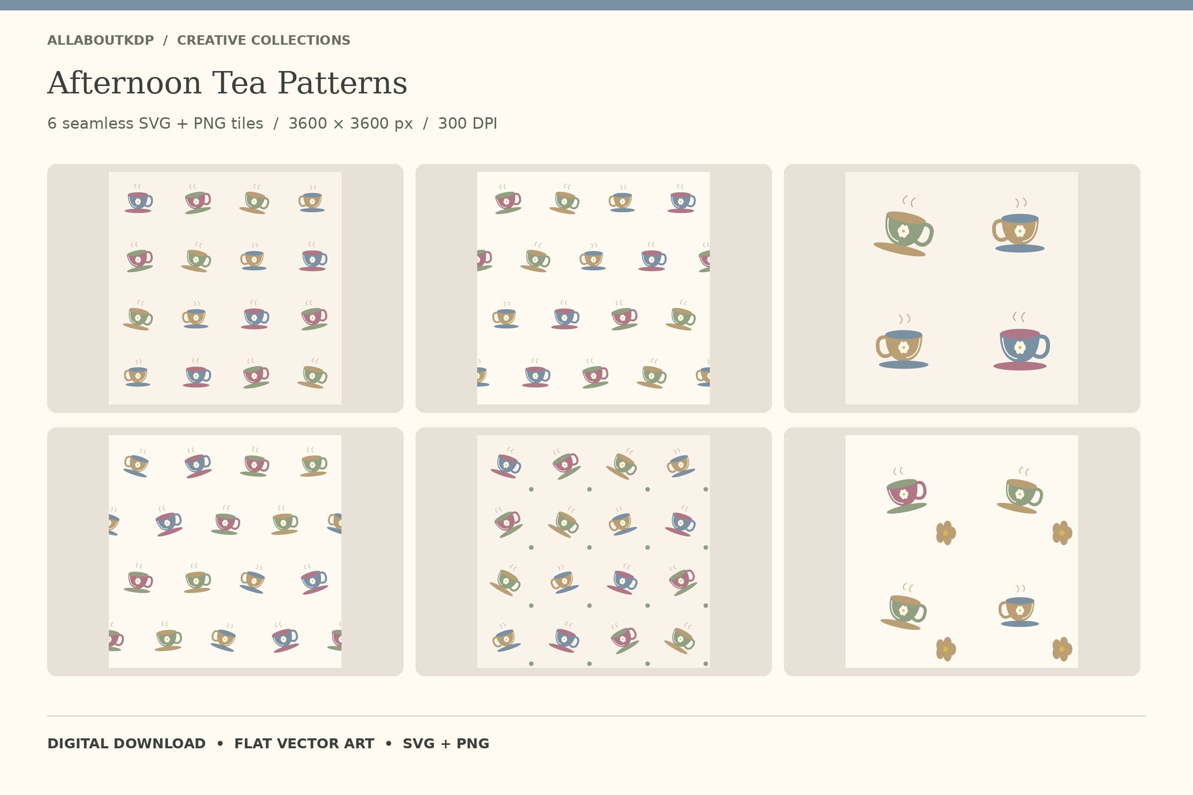Viewport: 1193px width, 795px height.
Task: Open the teacups with green dots thumbnail
Action: (594, 552)
